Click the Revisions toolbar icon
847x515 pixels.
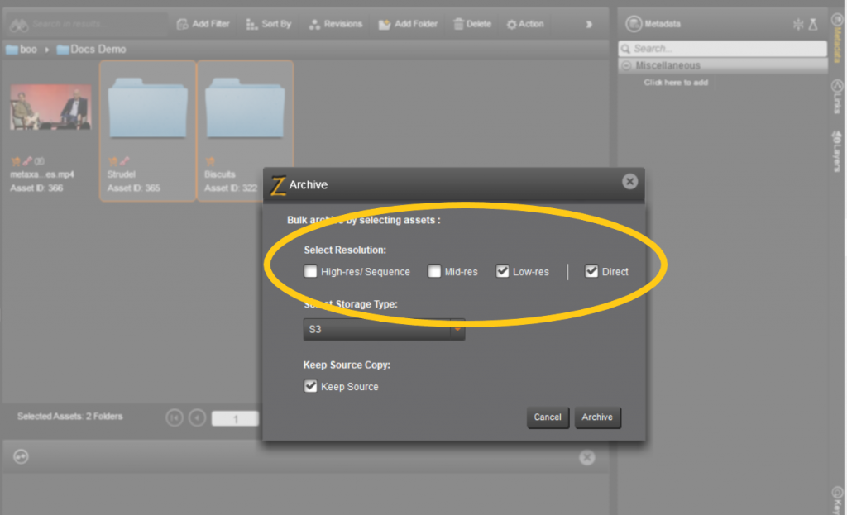(314, 24)
